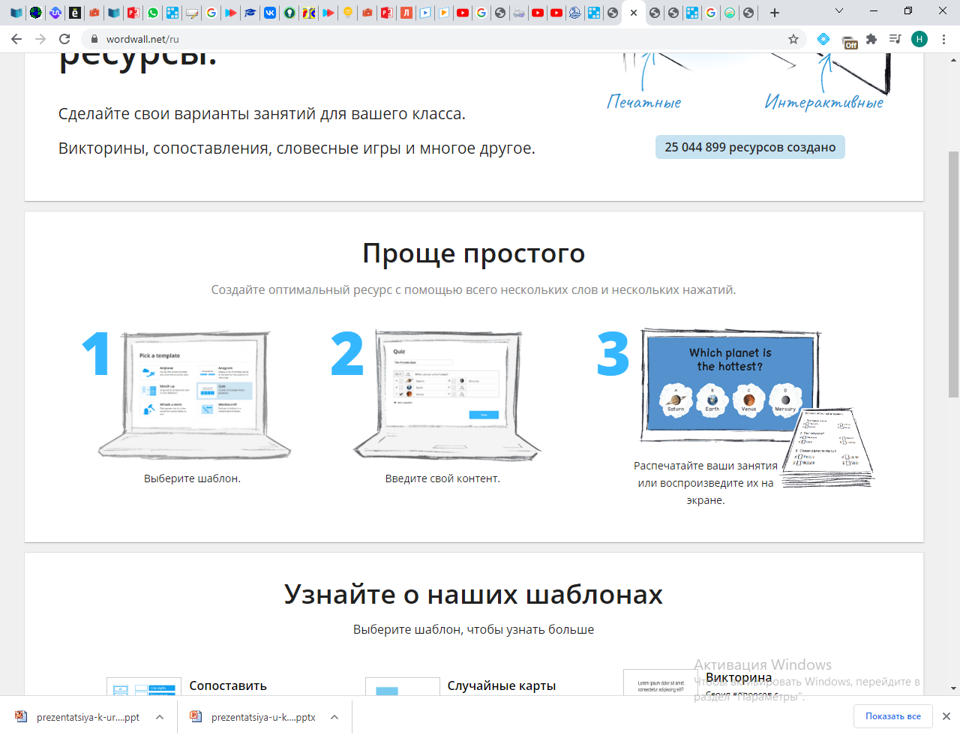Image resolution: width=960 pixels, height=738 pixels.
Task: Open the blue diamond extension
Action: pos(823,39)
